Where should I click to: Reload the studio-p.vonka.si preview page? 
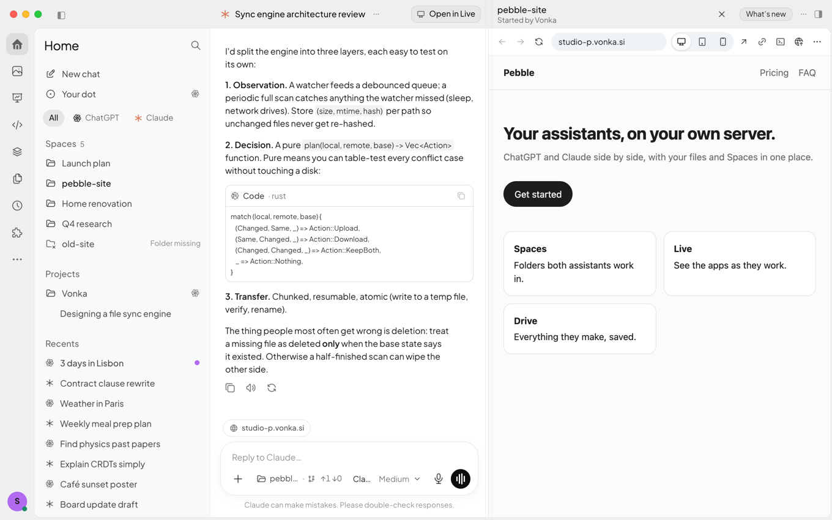click(539, 42)
